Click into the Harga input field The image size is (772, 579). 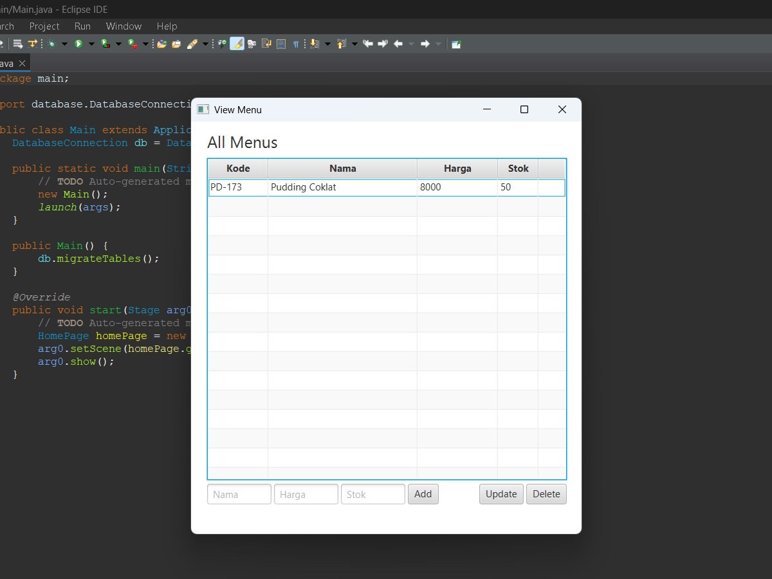(306, 494)
